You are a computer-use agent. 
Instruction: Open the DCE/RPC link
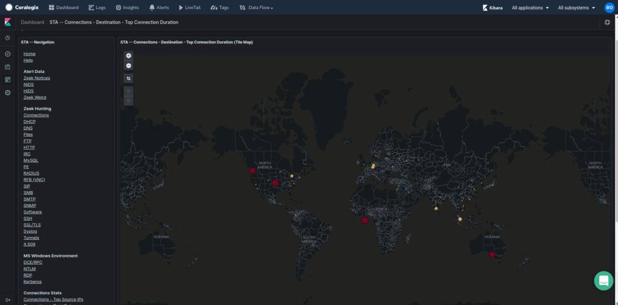click(x=33, y=262)
